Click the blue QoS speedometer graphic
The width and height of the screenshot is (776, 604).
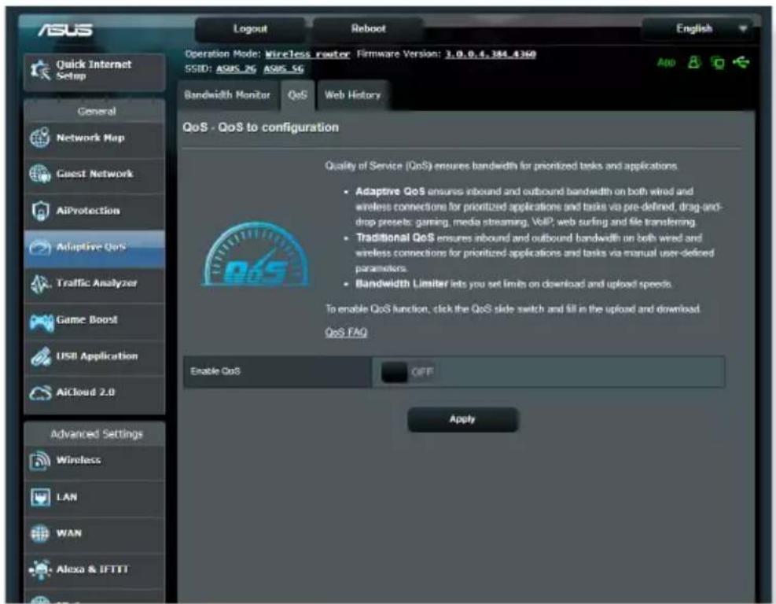coord(256,255)
